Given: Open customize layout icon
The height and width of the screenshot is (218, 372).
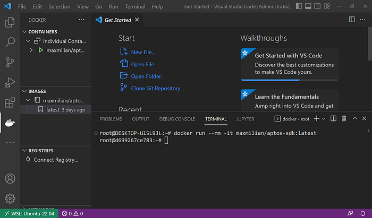Looking at the screenshot, I should coord(327,6).
